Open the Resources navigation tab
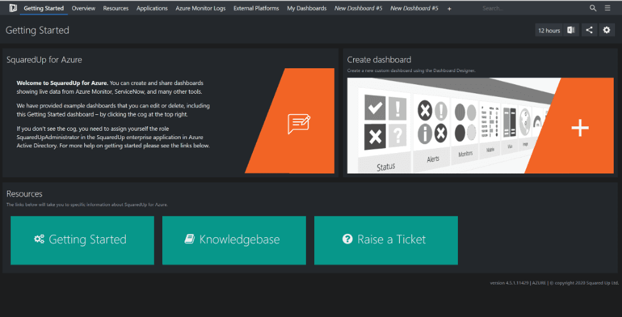This screenshot has width=622, height=317. [116, 8]
